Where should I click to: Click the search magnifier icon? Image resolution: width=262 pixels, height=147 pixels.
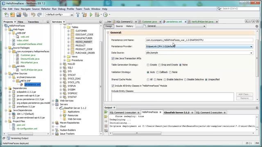pos(219,9)
